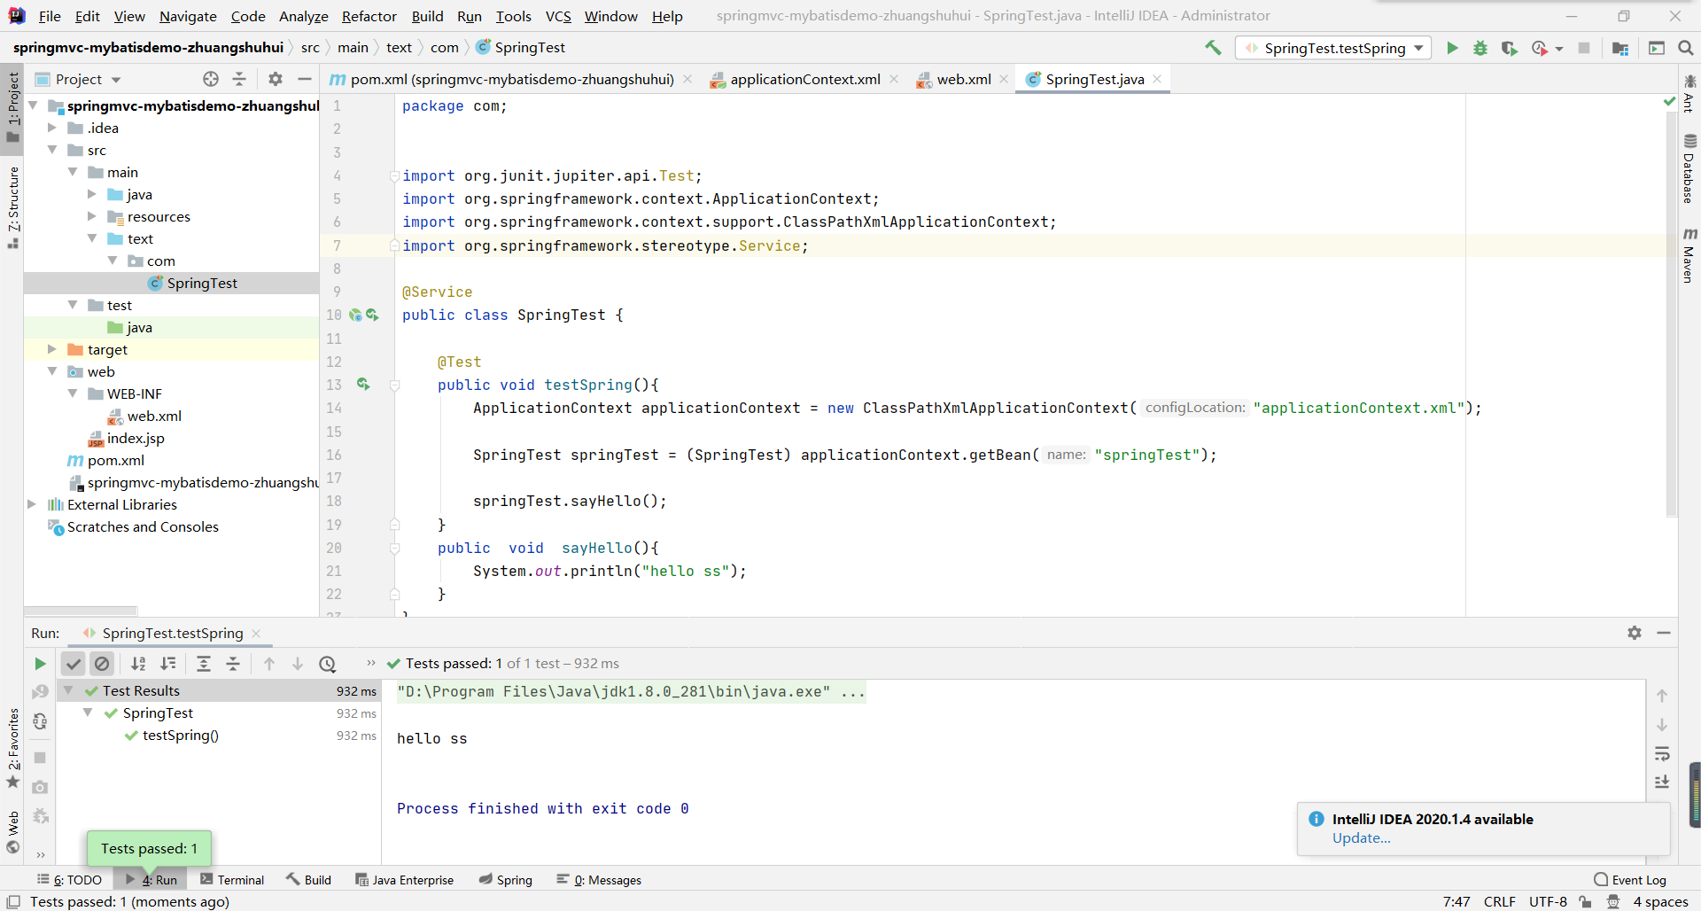
Task: Expand External Libraries node
Action: tap(32, 504)
